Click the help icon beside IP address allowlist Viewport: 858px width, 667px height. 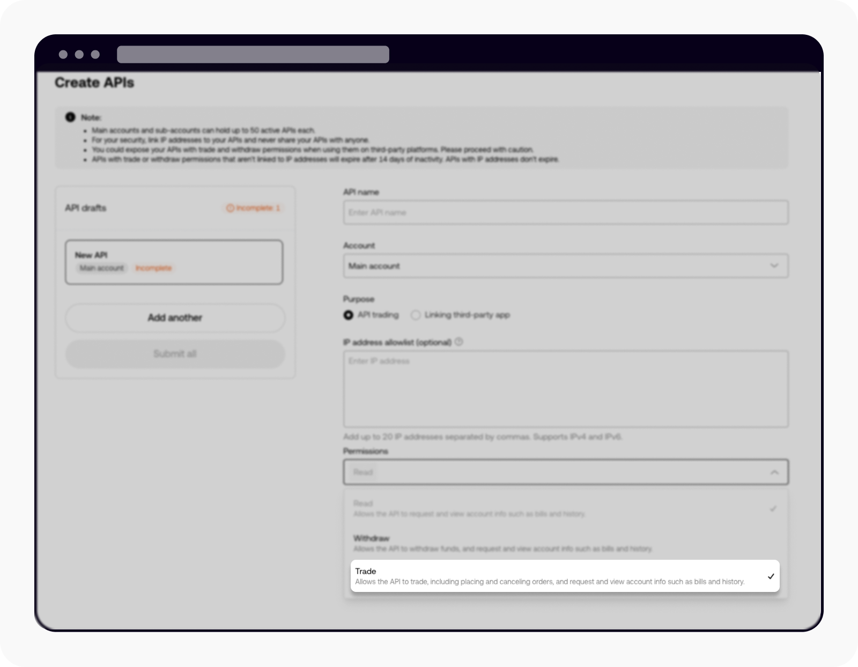[460, 342]
